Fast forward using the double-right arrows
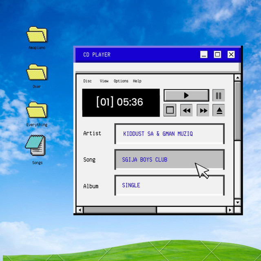261x261 pixels. [x=203, y=110]
